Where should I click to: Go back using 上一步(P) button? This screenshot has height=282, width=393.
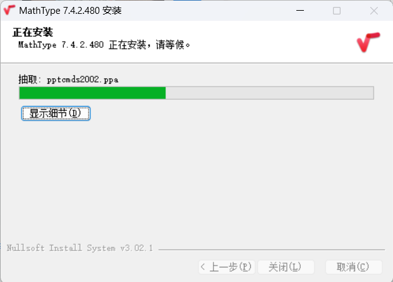click(x=227, y=267)
